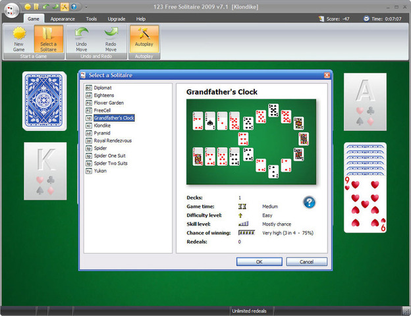Select Spider One Suit entry
The height and width of the screenshot is (316, 411).
[109, 156]
